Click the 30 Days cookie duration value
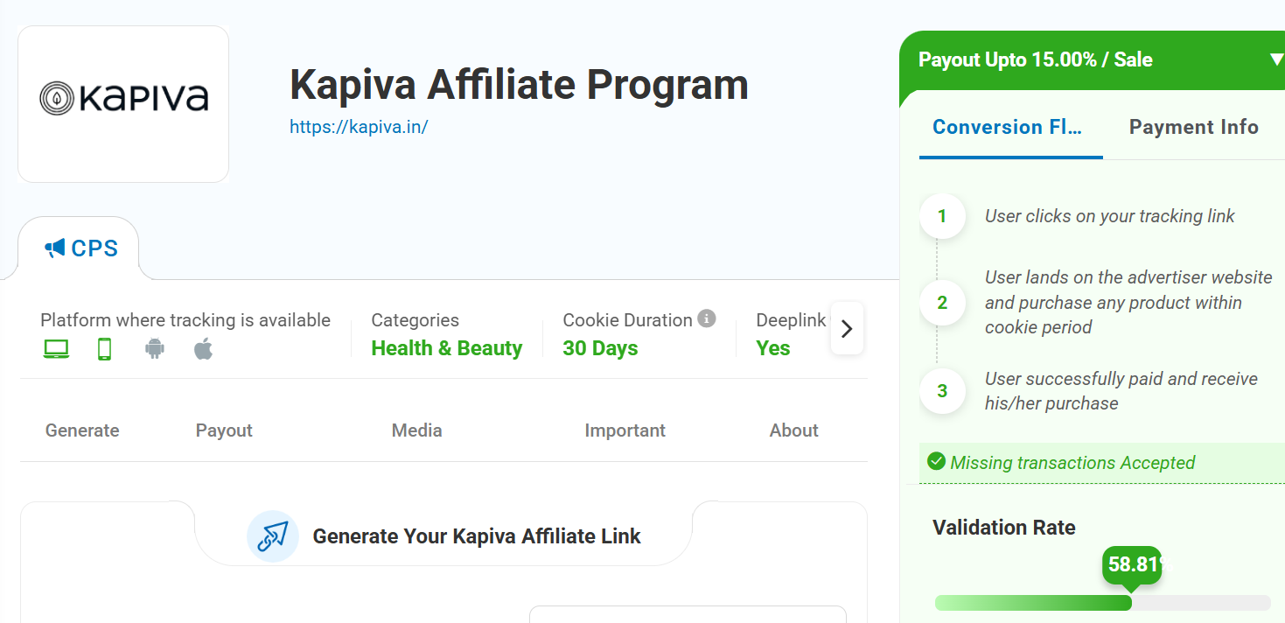This screenshot has height=623, width=1285. coord(600,348)
